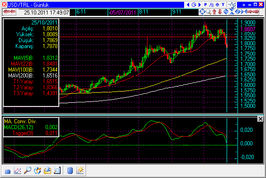The width and height of the screenshot is (266, 178).
Task: Click the triple red right arrow icon
Action: pyautogui.click(x=256, y=12)
